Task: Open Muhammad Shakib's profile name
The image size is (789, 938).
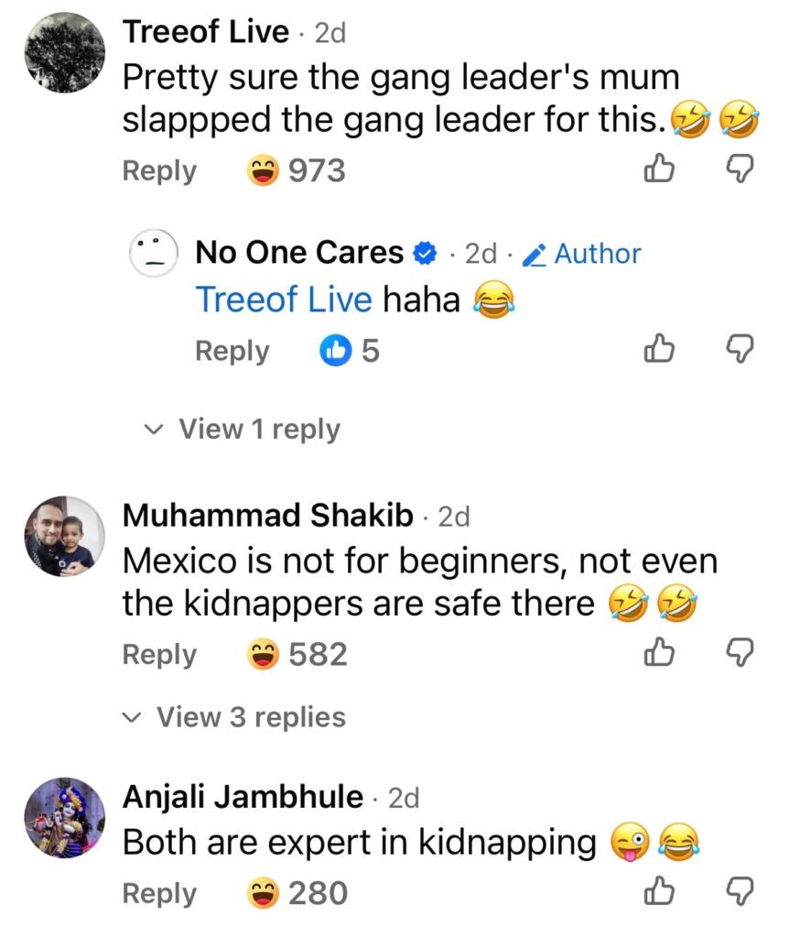Action: (267, 517)
